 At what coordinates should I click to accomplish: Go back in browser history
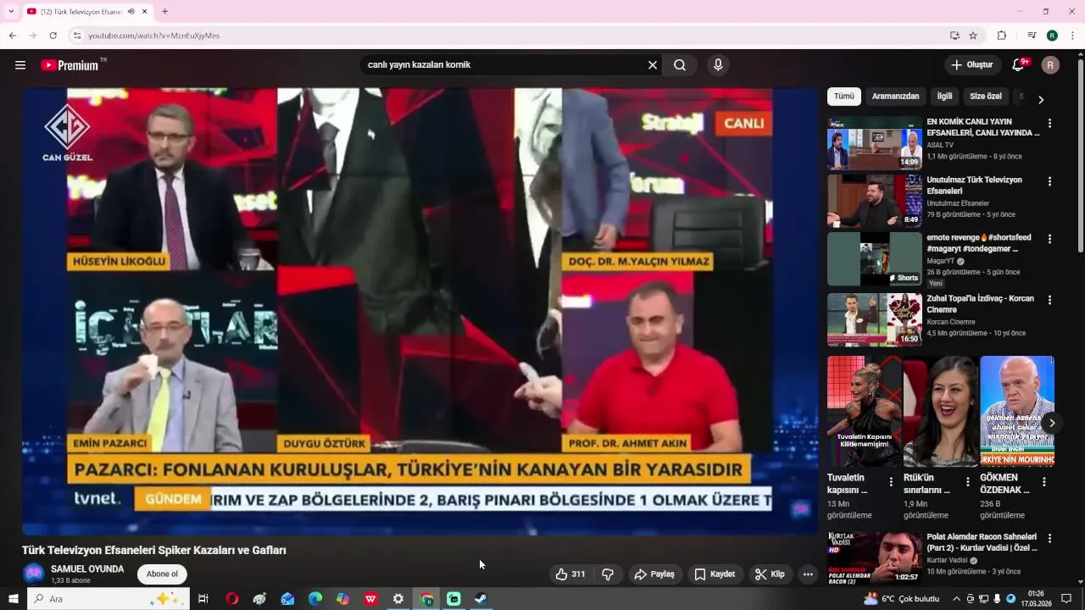tap(12, 36)
